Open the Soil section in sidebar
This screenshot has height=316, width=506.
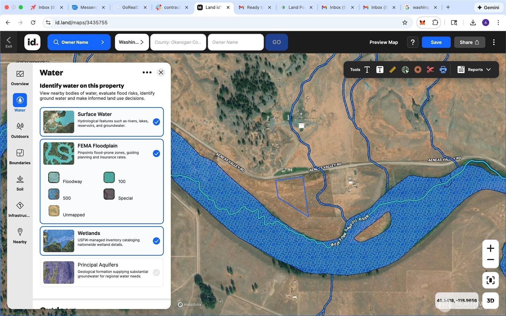(x=20, y=183)
